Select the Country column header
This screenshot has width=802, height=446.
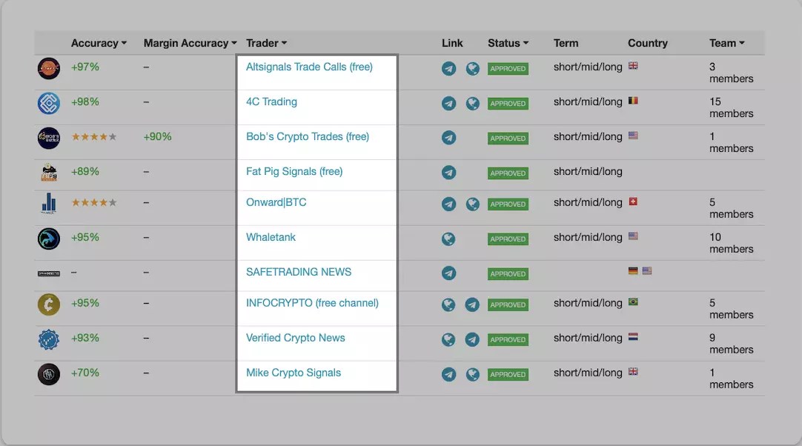coord(648,43)
